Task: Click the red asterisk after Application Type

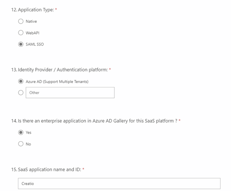Action: tap(56, 9)
